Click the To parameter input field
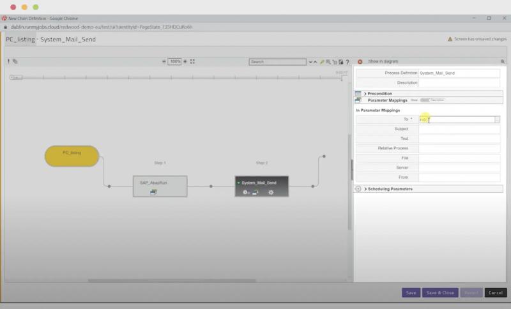 coord(457,119)
